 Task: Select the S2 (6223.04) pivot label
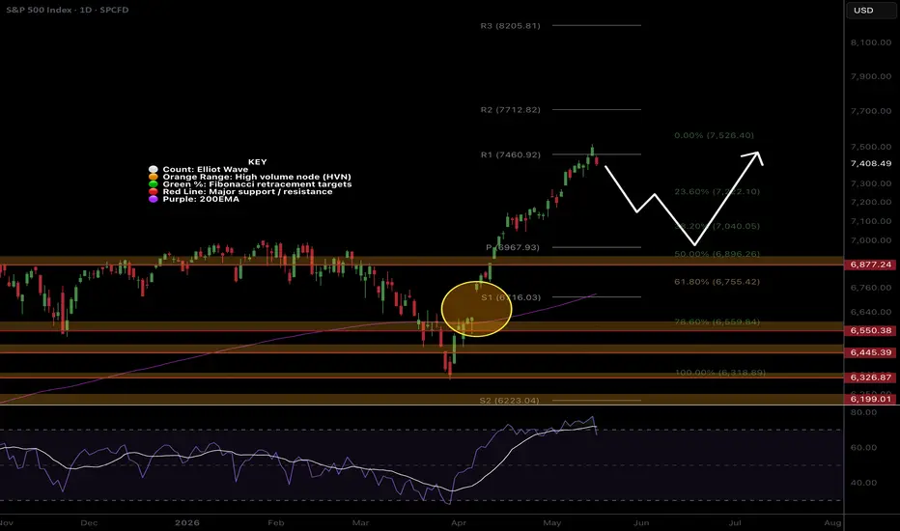[509, 400]
